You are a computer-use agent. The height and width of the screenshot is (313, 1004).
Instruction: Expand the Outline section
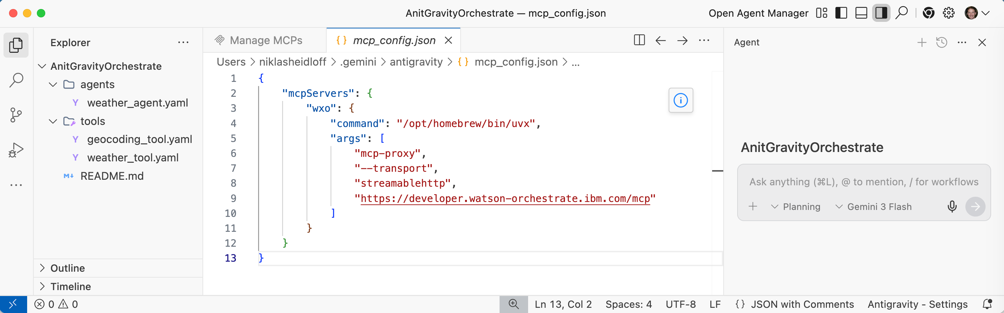point(67,268)
